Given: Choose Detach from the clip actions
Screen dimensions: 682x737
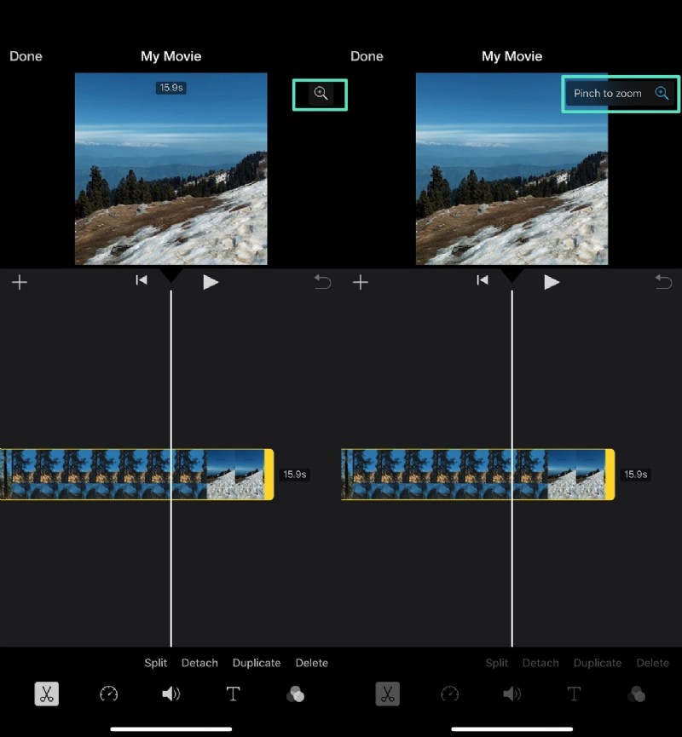Looking at the screenshot, I should 199,662.
